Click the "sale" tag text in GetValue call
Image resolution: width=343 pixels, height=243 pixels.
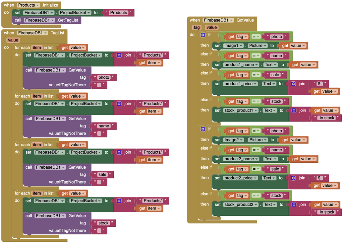102,175
